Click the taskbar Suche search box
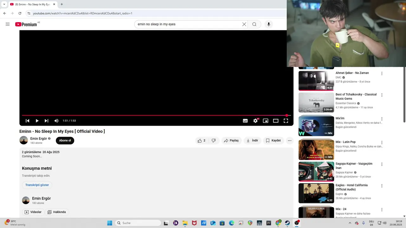 pyautogui.click(x=138, y=223)
